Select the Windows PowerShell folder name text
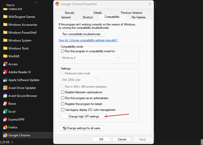The height and width of the screenshot is (145, 203). click(x=22, y=32)
